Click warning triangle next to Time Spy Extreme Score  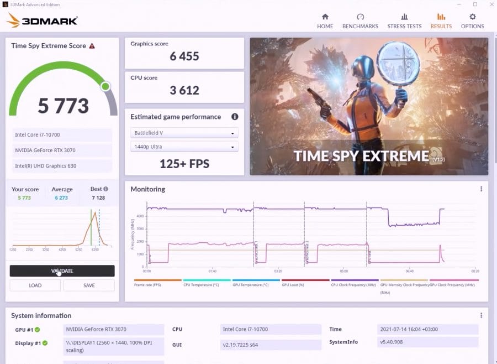tap(92, 46)
